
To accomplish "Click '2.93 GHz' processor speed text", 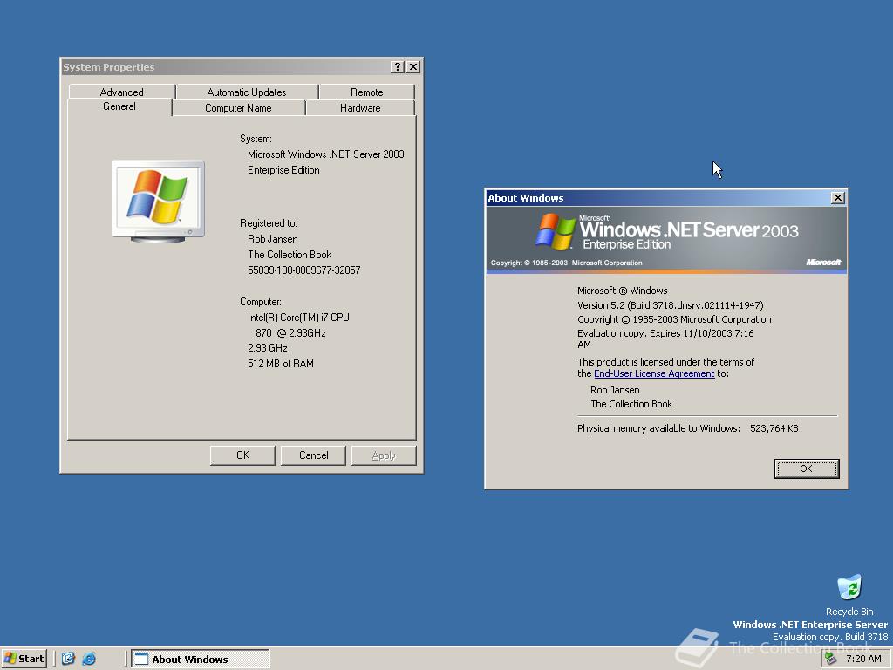I will (267, 347).
